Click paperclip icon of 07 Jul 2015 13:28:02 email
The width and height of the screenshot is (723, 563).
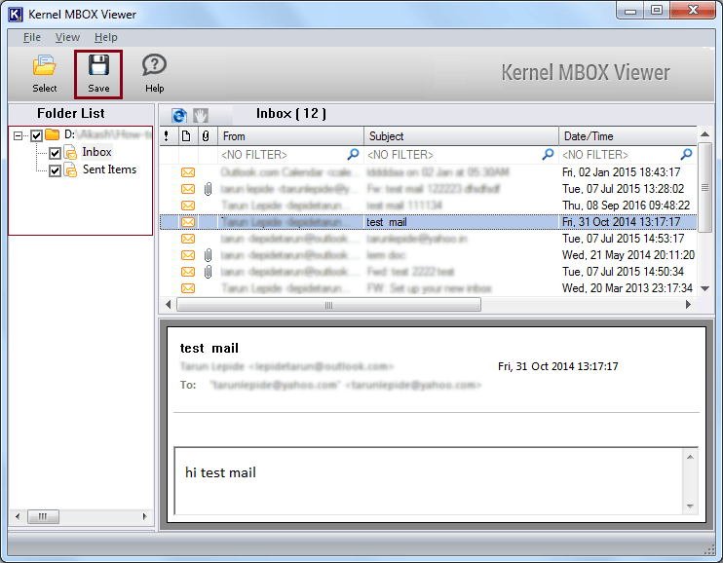(x=208, y=189)
